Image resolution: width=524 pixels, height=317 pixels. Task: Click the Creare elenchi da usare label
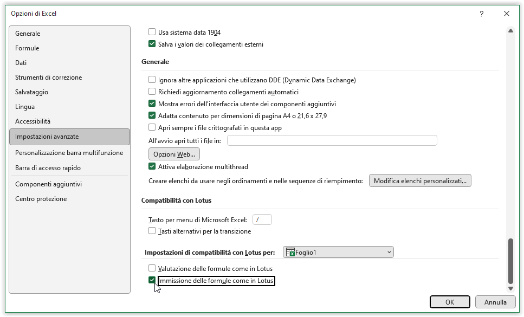(x=256, y=181)
